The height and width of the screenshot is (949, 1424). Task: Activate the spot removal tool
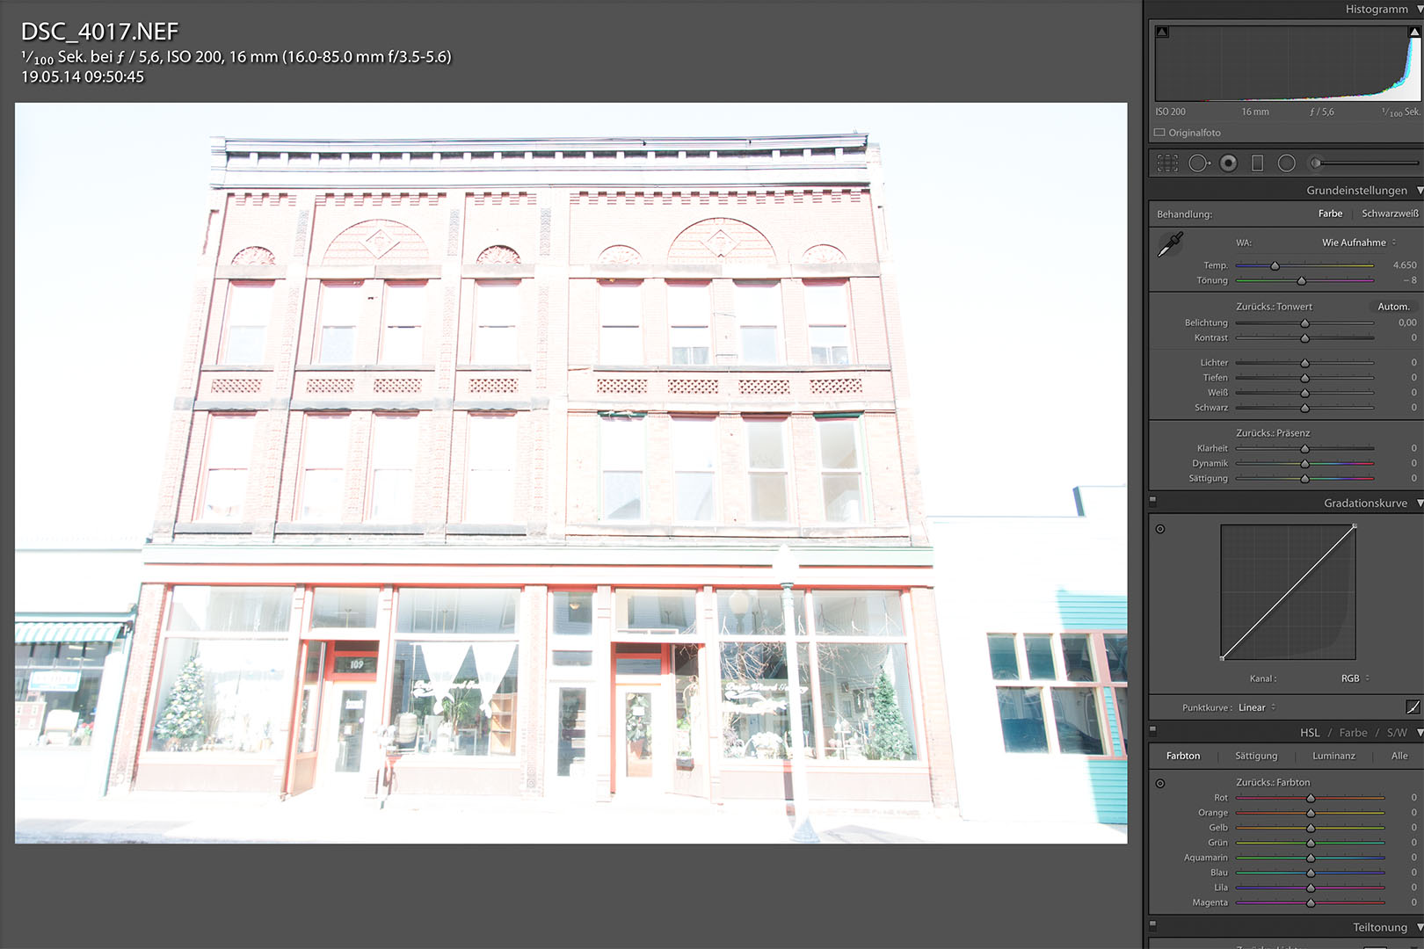[1198, 163]
